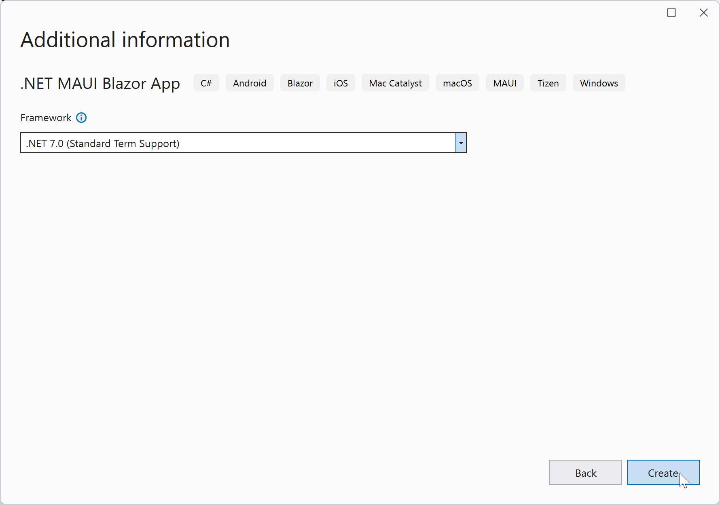Open the Framework combo box showing .NET 7.0
Image resolution: width=720 pixels, height=505 pixels.
coord(238,143)
